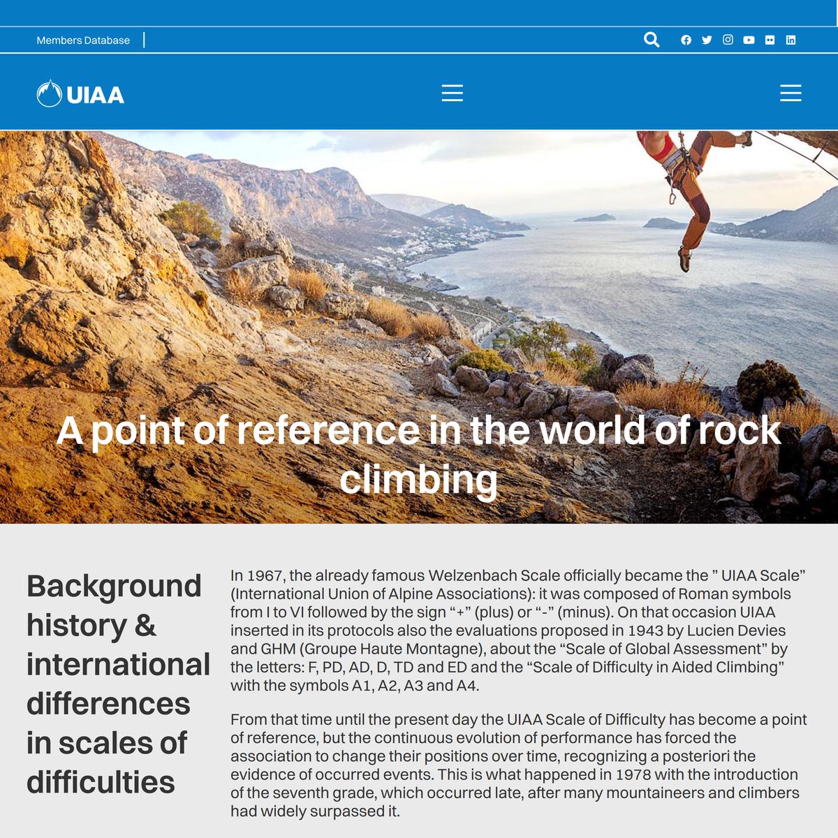Click the 'UIAA' wordmark text
Image resolution: width=838 pixels, height=838 pixels.
95,95
